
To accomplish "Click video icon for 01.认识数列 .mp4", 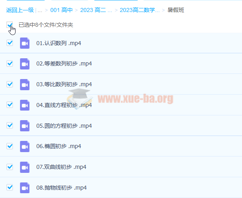I will (25, 43).
